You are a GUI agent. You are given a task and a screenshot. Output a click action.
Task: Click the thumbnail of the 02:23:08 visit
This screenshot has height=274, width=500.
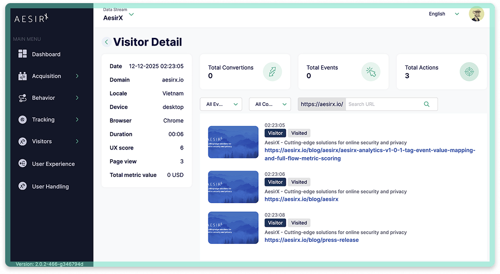click(x=233, y=228)
